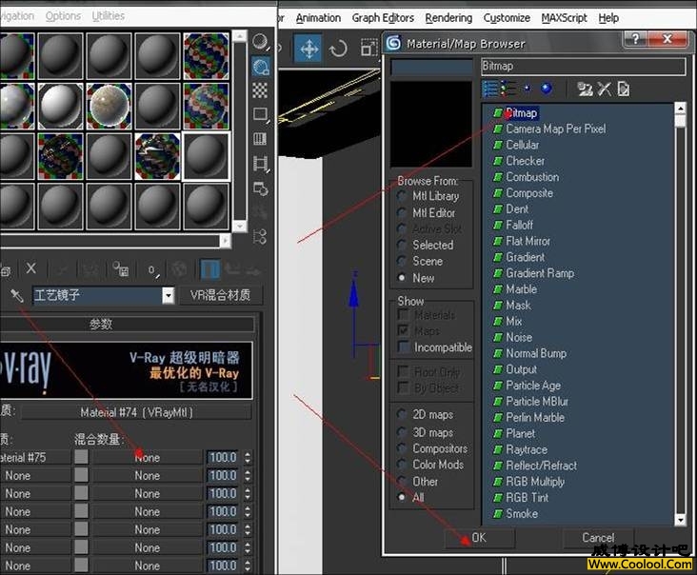Open Sample UV Tiling icon
Image resolution: width=697 pixels, height=575 pixels.
[261, 115]
